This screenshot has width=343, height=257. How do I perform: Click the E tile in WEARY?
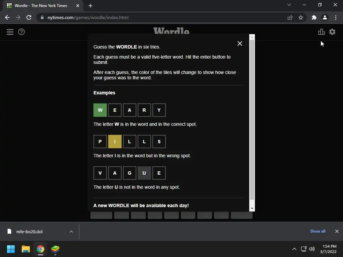coord(115,110)
